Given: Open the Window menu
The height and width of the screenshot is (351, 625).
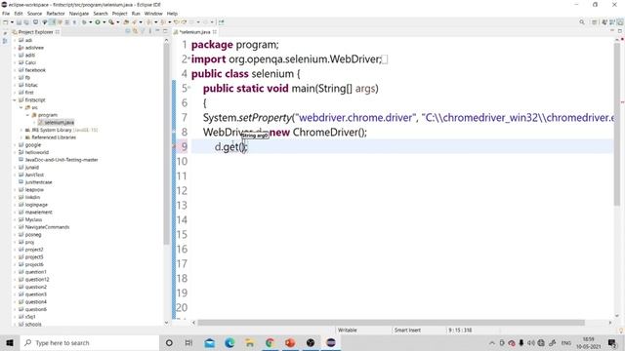Looking at the screenshot, I should (153, 14).
